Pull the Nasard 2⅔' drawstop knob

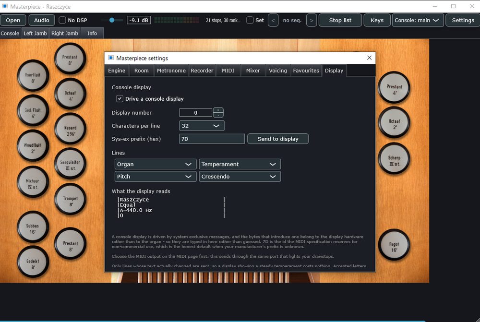70,129
